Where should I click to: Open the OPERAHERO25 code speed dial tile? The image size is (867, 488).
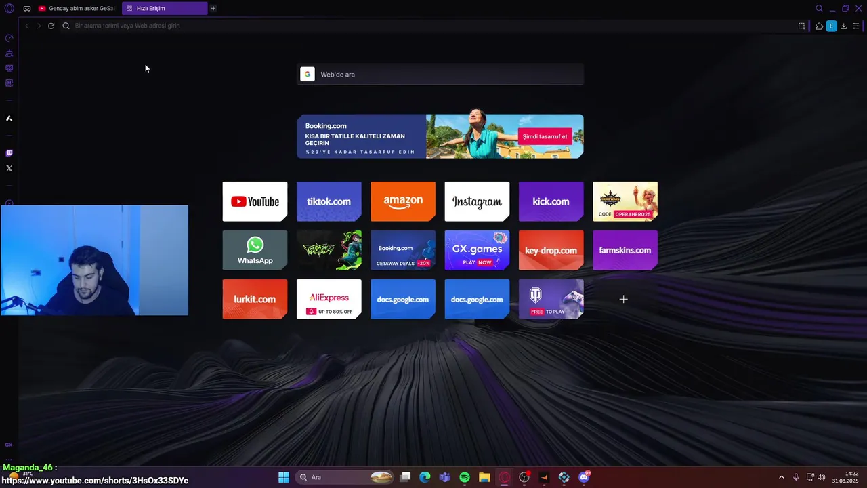(625, 201)
